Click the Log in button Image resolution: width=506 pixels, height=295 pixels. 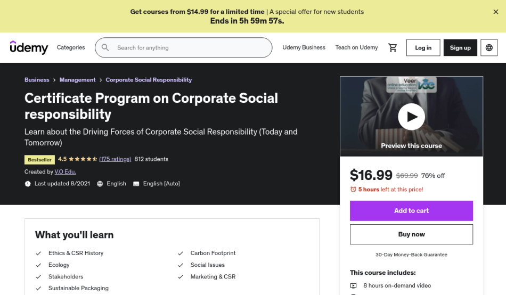(x=423, y=48)
